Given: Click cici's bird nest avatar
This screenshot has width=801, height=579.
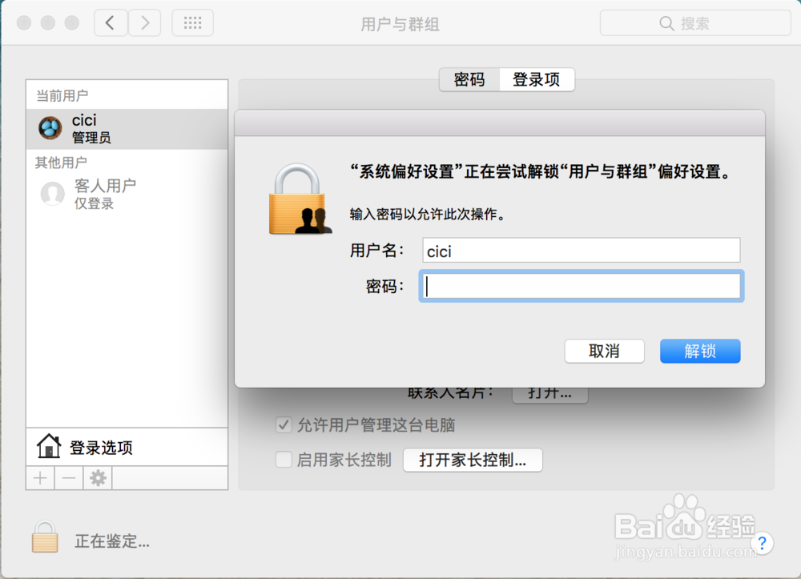Looking at the screenshot, I should pos(50,127).
